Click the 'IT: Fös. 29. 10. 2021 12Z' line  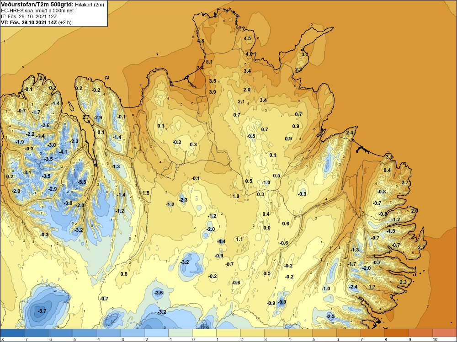pos(29,16)
